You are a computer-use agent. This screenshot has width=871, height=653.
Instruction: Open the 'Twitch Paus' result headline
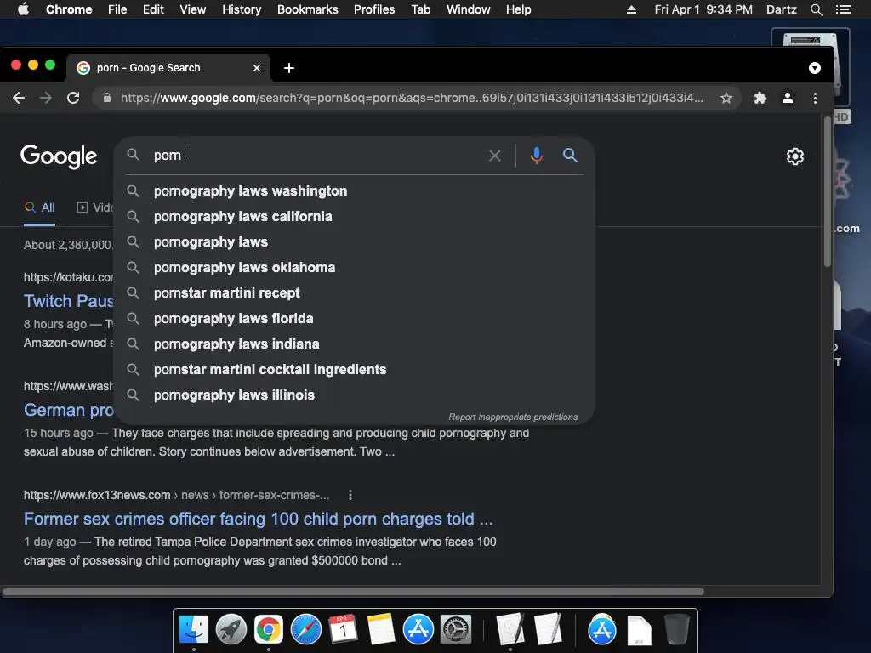coord(68,301)
